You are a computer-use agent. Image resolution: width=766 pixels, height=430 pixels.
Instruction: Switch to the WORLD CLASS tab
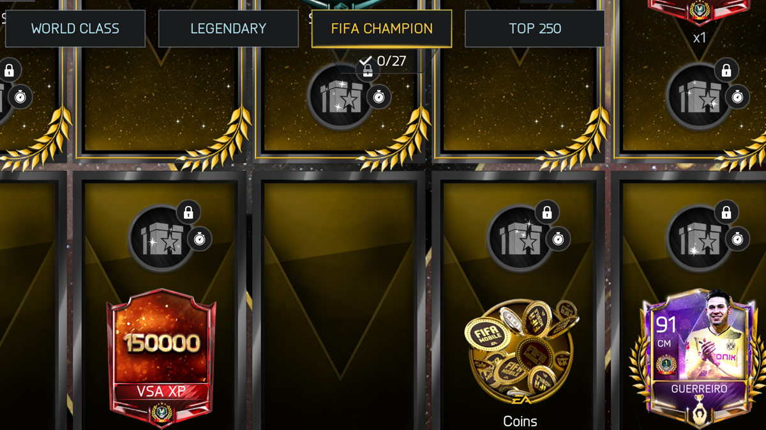coord(75,29)
